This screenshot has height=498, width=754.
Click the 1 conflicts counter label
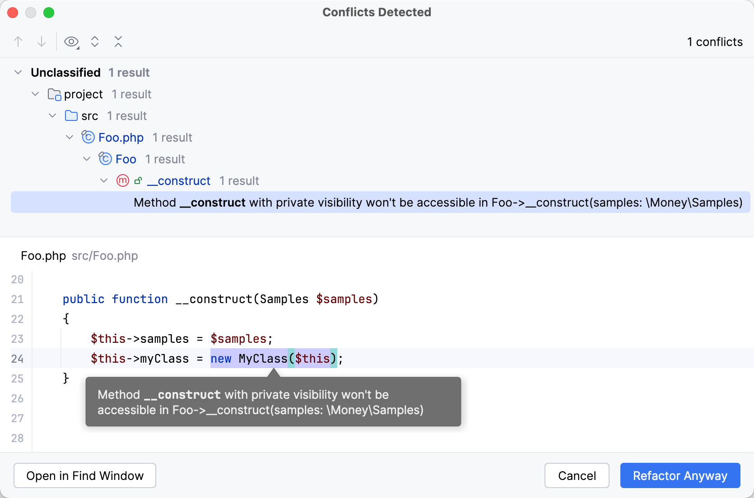(x=715, y=41)
